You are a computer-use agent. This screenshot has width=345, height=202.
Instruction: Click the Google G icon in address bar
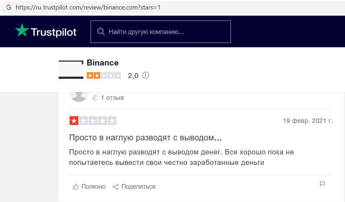click(x=9, y=7)
